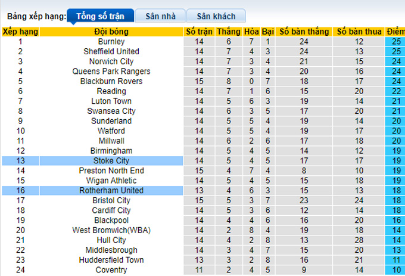Switch to the Tổng số trận tab
The height and width of the screenshot is (276, 405).
(99, 16)
